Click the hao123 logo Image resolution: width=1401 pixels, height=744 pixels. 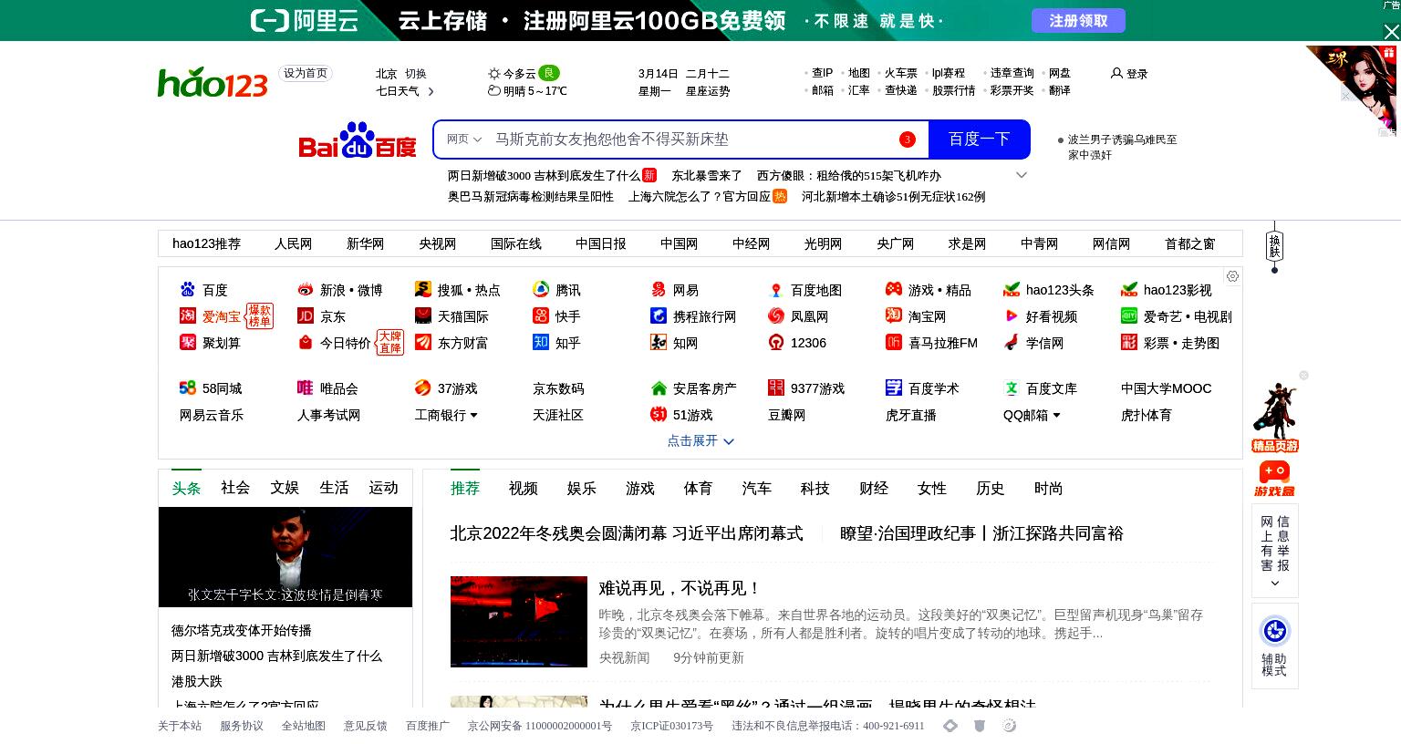(213, 82)
